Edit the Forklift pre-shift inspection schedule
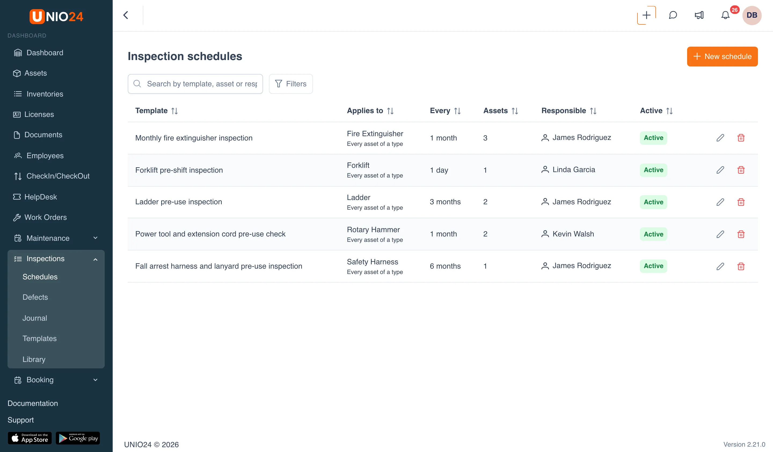The height and width of the screenshot is (452, 773). [720, 170]
